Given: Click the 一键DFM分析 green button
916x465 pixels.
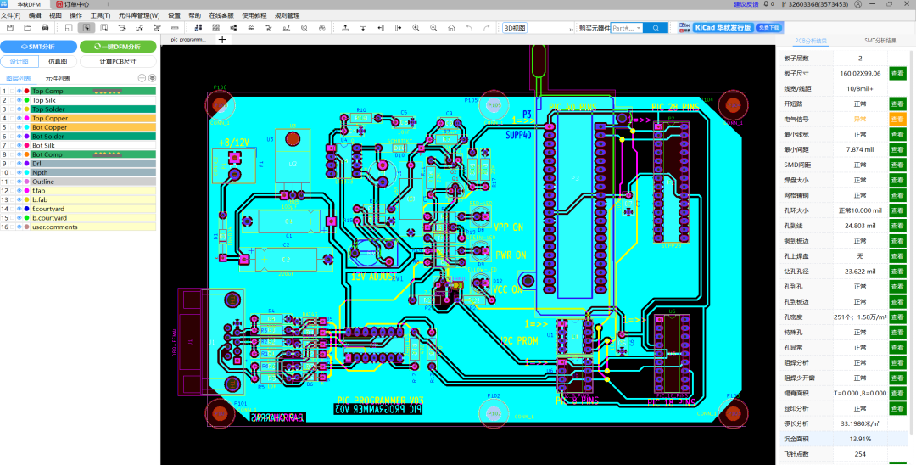Looking at the screenshot, I should (x=118, y=47).
